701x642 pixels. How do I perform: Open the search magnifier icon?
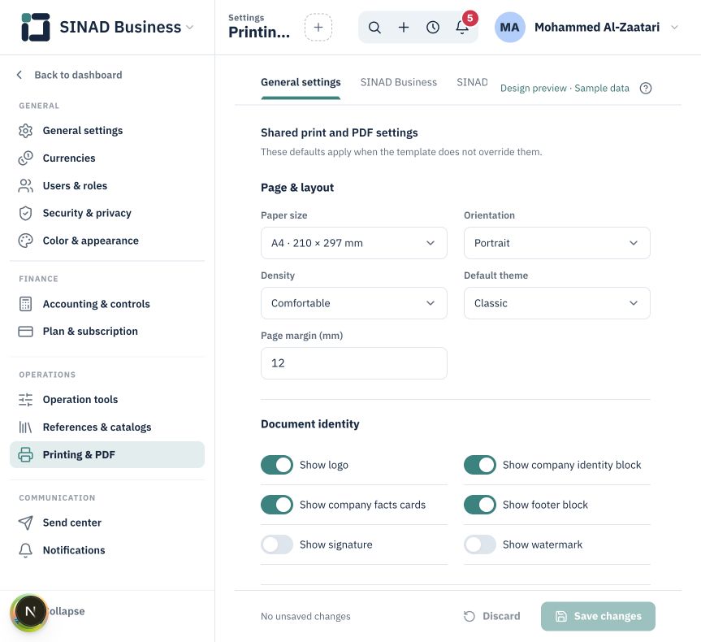point(374,28)
